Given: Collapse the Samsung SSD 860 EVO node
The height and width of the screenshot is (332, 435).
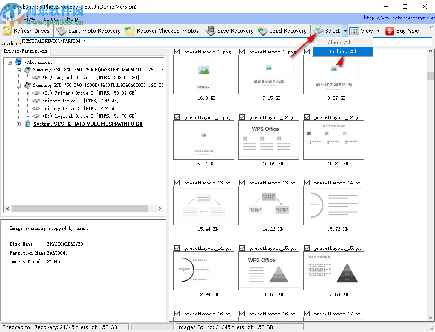Looking at the screenshot, I should 18,70.
